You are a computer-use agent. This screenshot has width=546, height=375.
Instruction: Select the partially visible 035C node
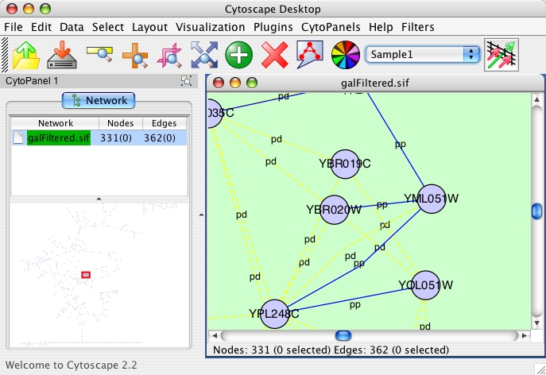click(x=215, y=113)
